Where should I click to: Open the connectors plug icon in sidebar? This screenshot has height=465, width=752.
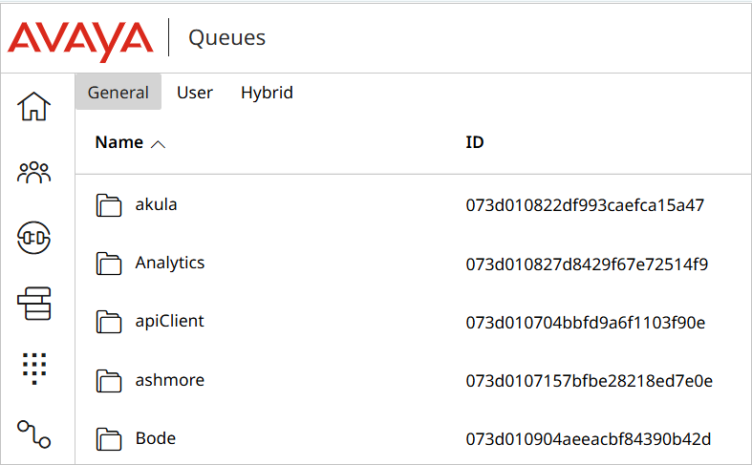pos(34,238)
